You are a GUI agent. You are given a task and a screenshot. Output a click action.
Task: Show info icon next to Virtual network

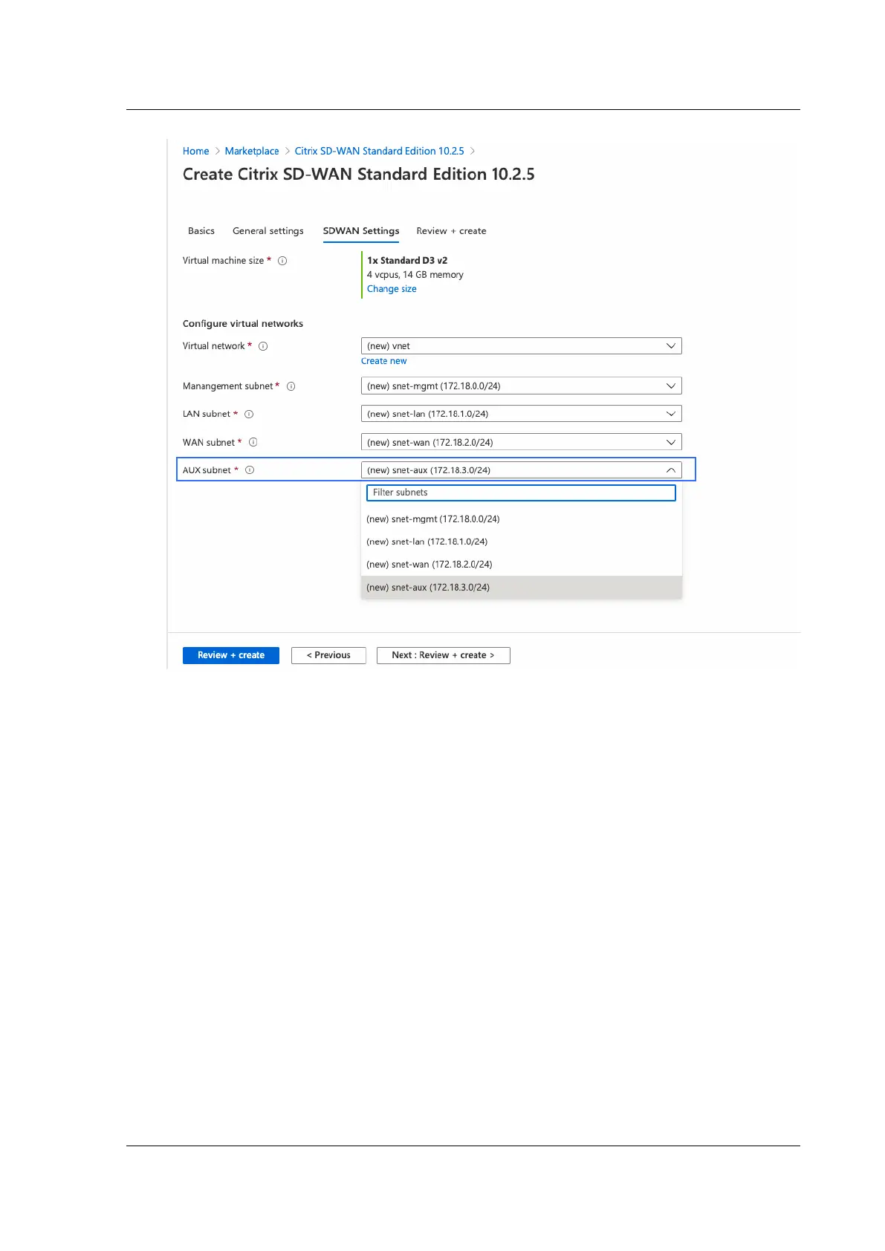(x=263, y=346)
